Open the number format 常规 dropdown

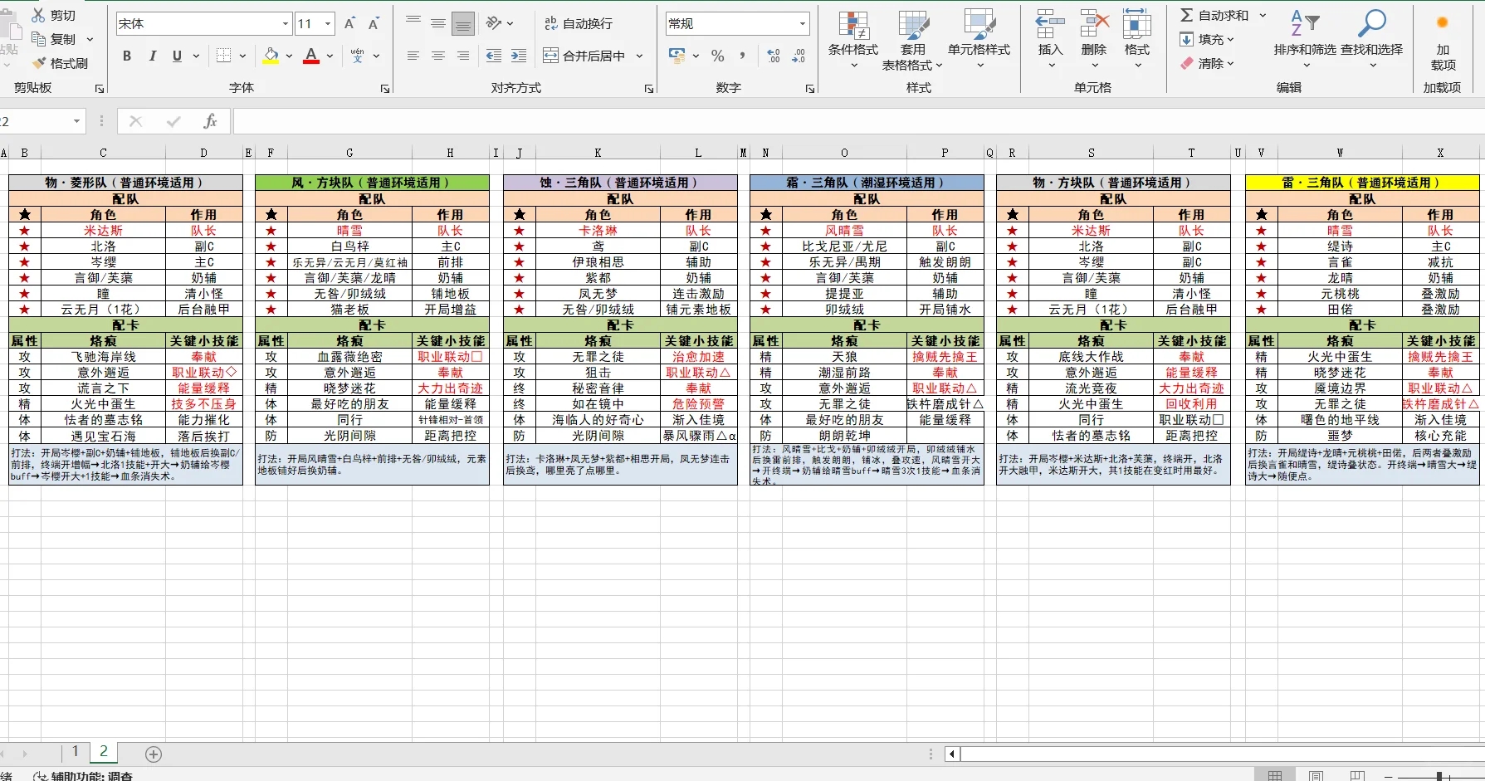(803, 24)
